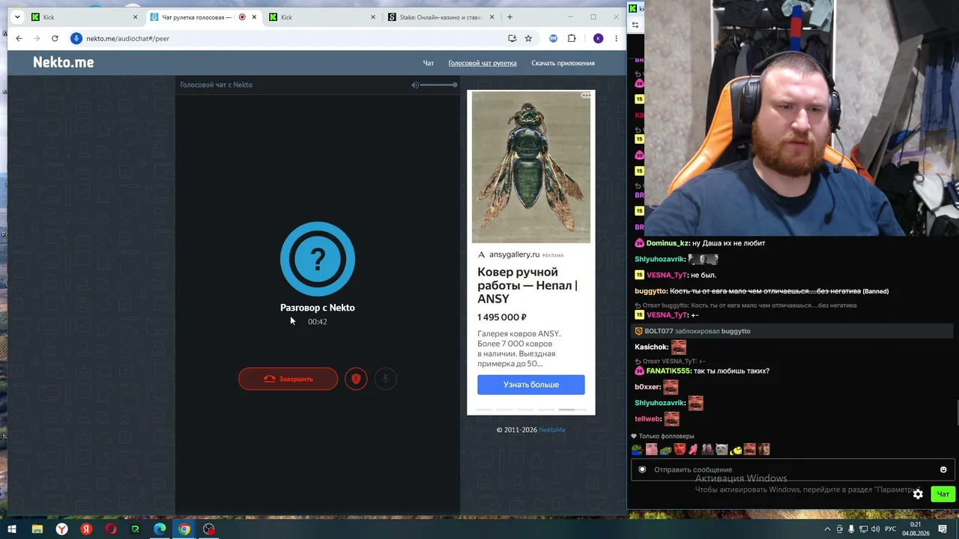The width and height of the screenshot is (959, 539).
Task: Show hidden tray icons chevron
Action: click(x=827, y=529)
